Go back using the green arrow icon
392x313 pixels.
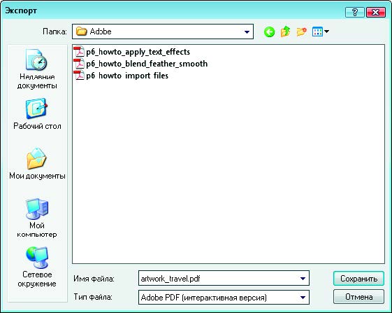pos(269,32)
